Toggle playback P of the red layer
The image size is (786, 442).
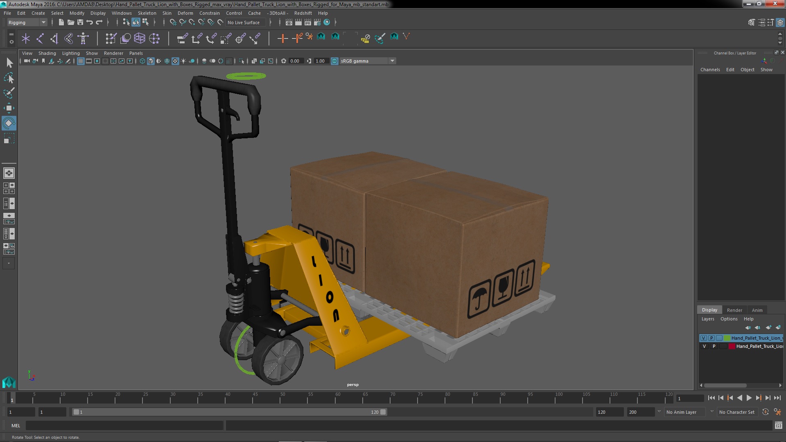pos(714,346)
